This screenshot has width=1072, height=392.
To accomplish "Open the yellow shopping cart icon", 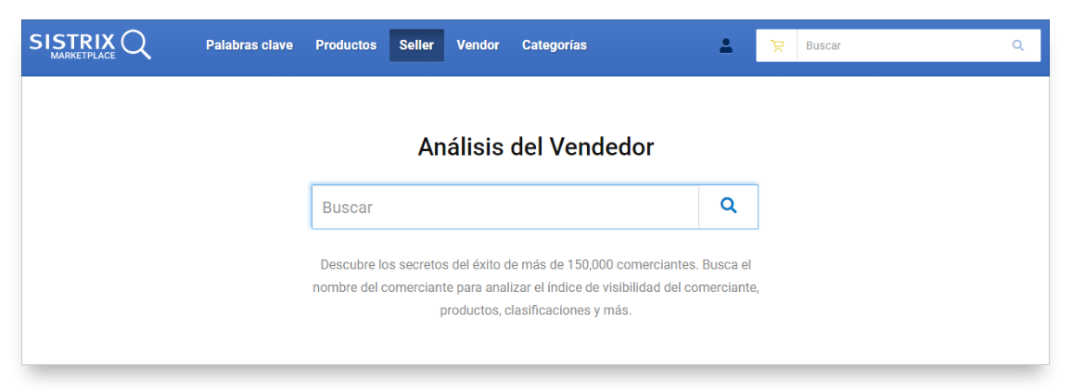I will pyautogui.click(x=777, y=45).
